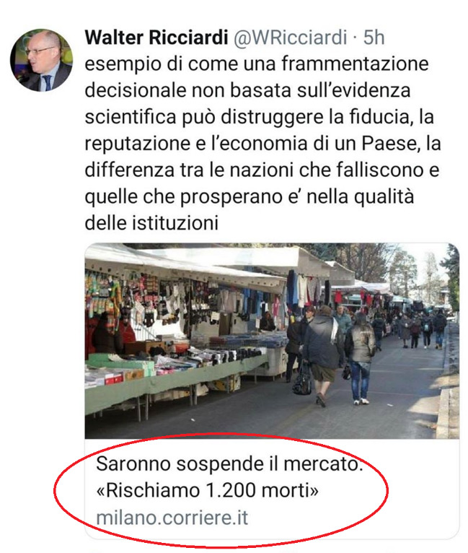The height and width of the screenshot is (553, 468).
Task: Click the tweet line starting with differenza
Action: click(x=262, y=170)
